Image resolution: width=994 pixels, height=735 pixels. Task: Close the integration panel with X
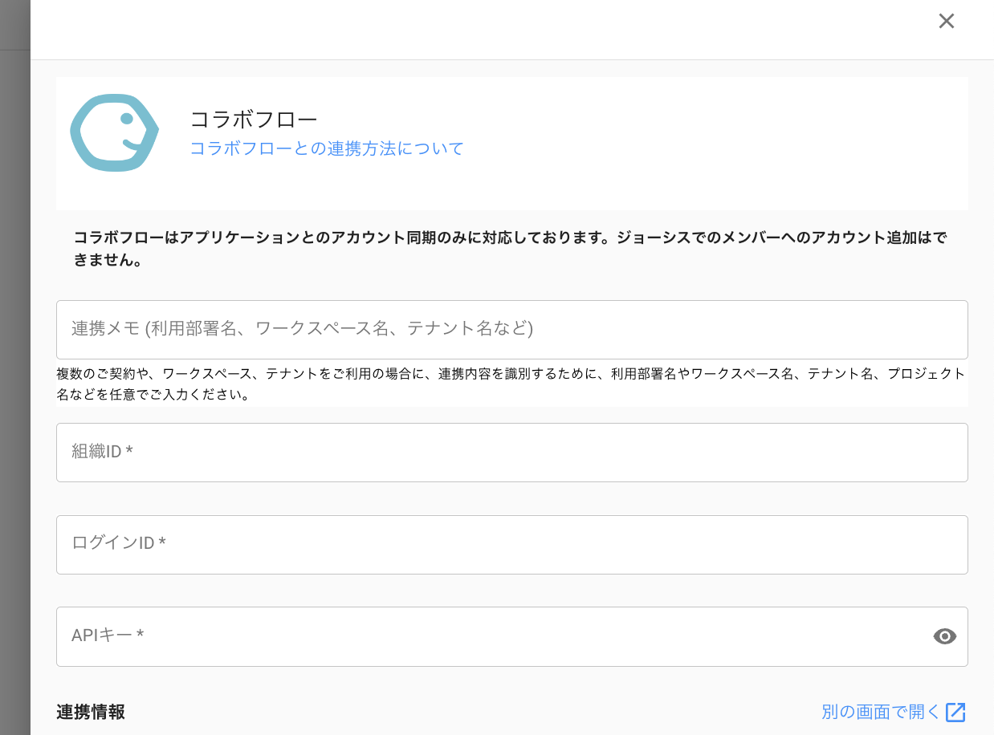tap(946, 22)
